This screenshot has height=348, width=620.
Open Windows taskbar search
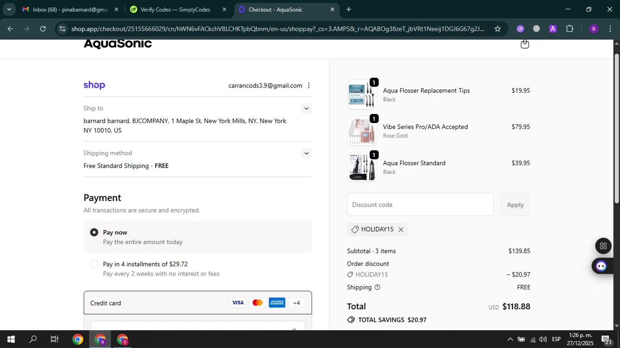[33, 339]
